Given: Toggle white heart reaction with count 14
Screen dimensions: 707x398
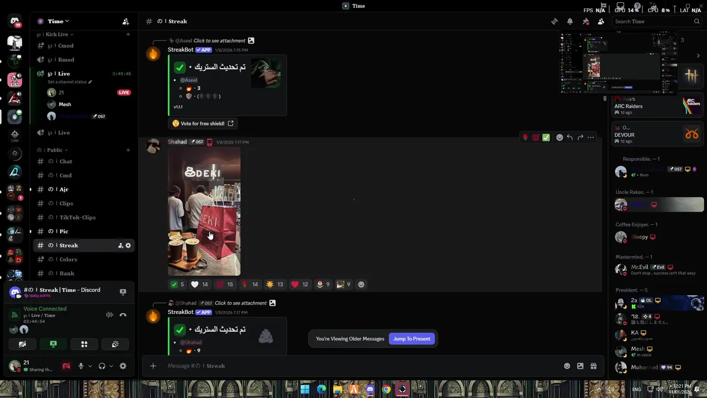Looking at the screenshot, I should 199,285.
